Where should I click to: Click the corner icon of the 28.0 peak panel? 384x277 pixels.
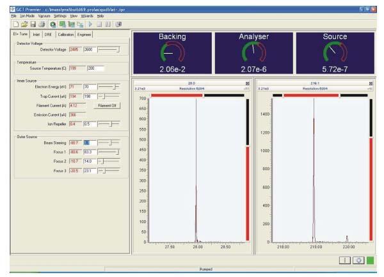pos(248,83)
